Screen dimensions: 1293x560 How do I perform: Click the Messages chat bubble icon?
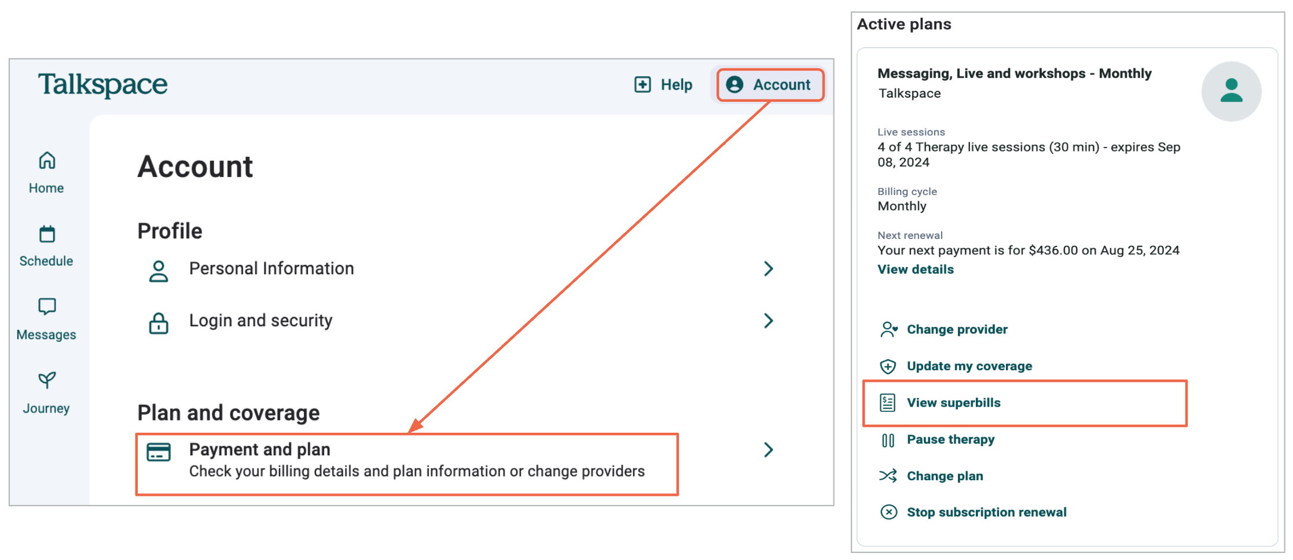[x=47, y=307]
